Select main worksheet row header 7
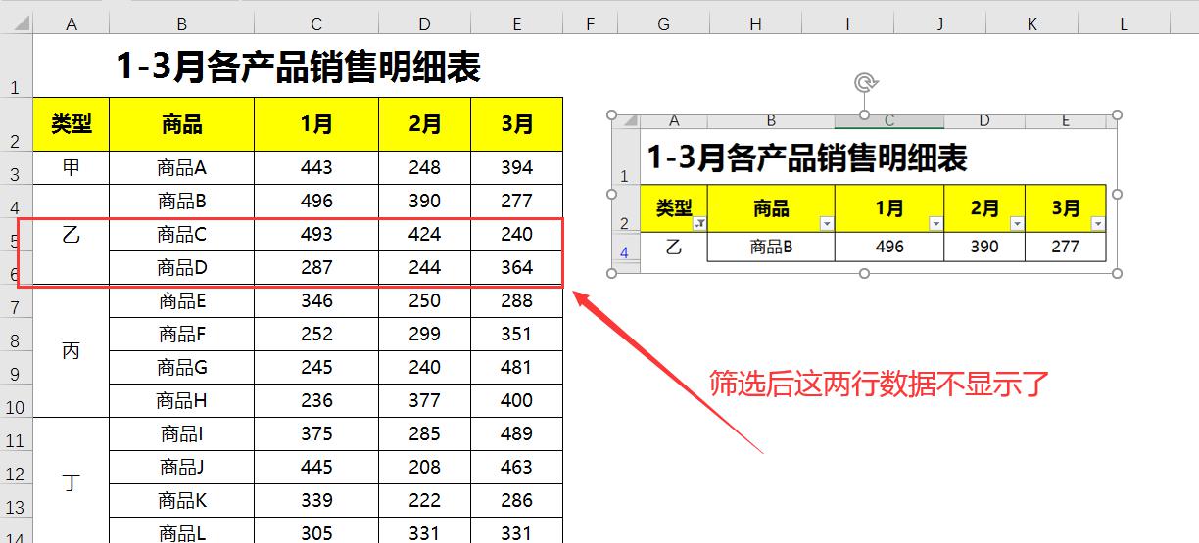The height and width of the screenshot is (543, 1199). click(x=16, y=301)
